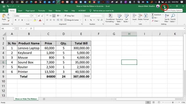Switch to the Insert tab
This screenshot has width=186, height=104.
(x=20, y=11)
